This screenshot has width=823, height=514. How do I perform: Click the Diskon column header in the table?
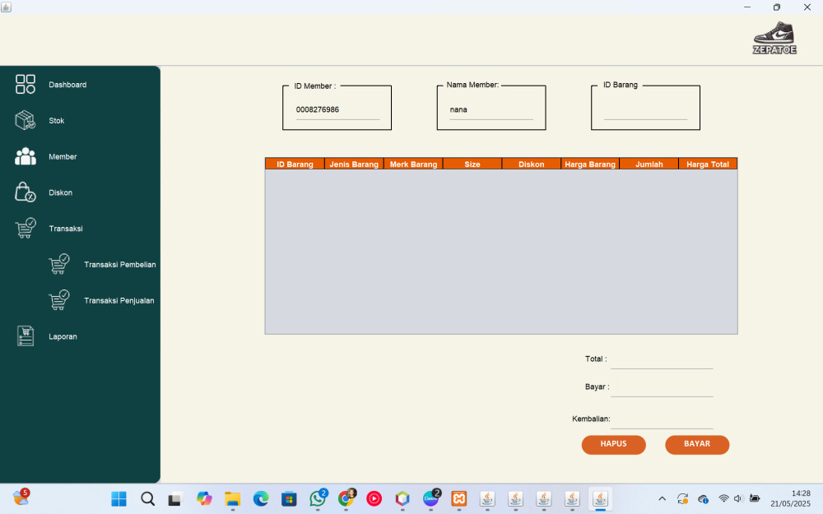(x=531, y=164)
